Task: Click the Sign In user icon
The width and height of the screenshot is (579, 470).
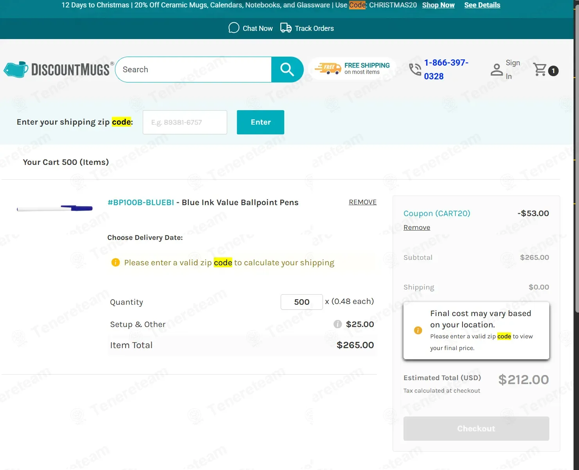Action: [497, 70]
